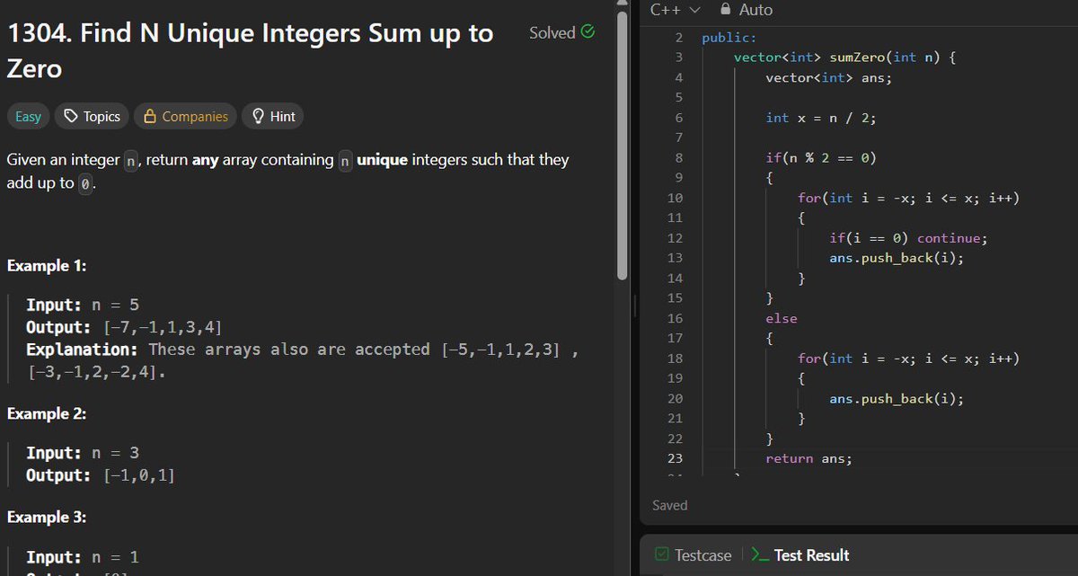Click the Auto lock indicator
This screenshot has height=576, width=1078.
(x=747, y=10)
